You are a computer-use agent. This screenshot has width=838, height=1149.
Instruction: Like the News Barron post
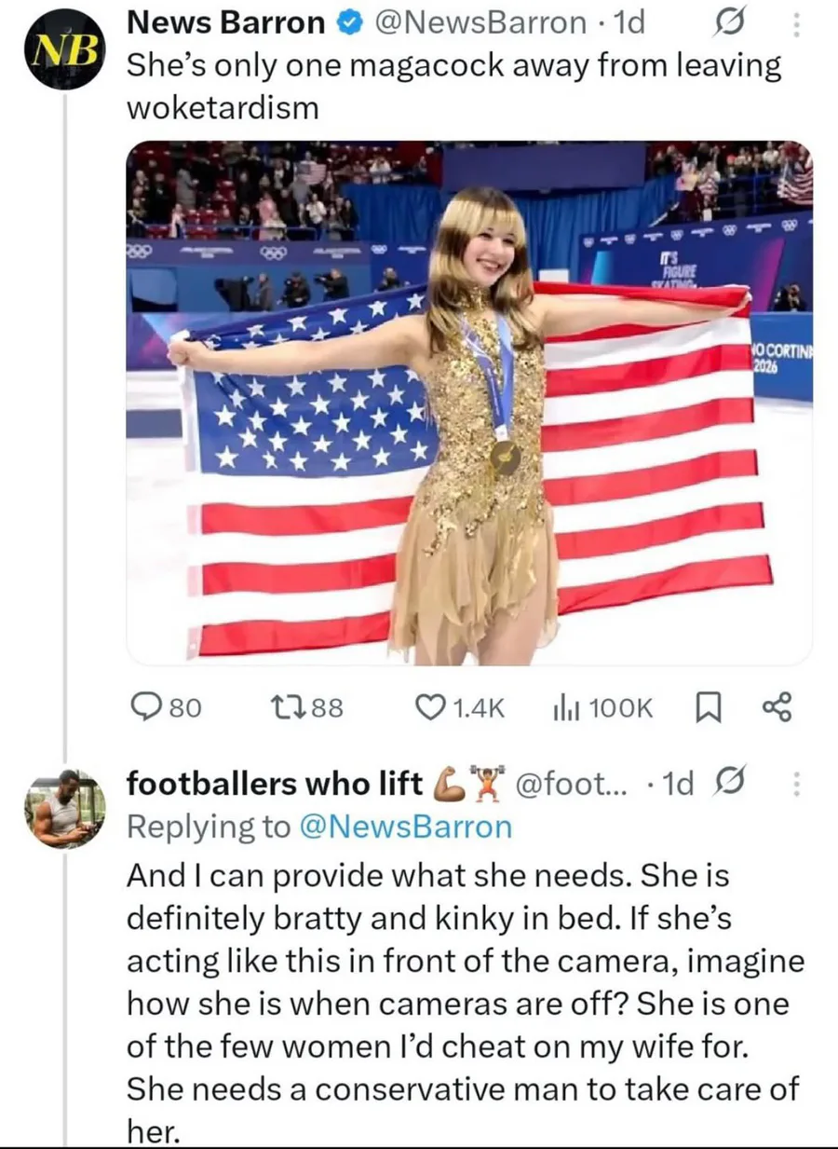[433, 709]
